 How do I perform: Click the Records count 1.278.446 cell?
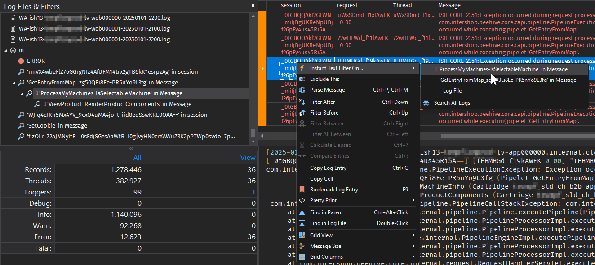[x=99, y=170]
